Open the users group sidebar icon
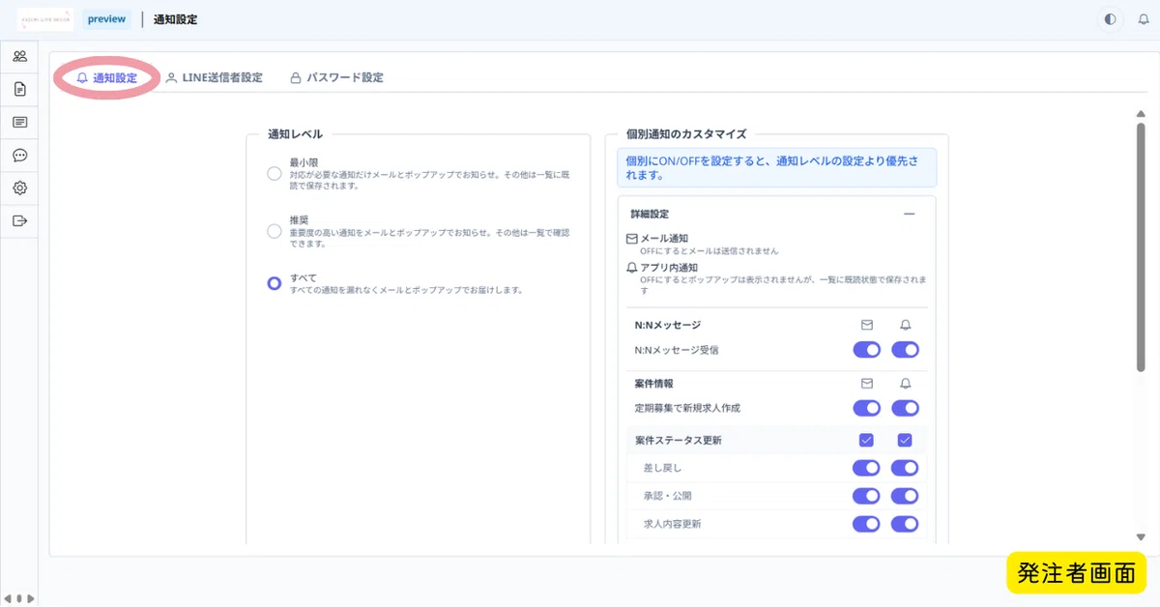 (19, 56)
